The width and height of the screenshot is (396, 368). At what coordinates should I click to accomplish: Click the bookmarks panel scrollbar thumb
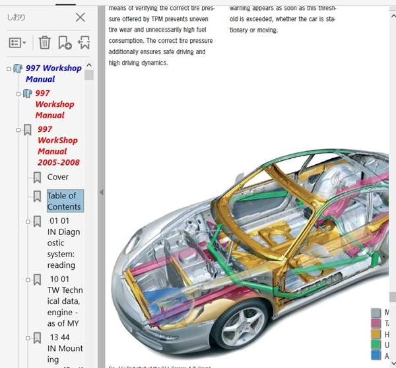[89, 75]
